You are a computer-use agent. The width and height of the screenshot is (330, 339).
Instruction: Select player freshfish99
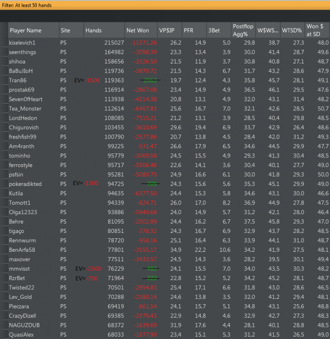pos(22,137)
